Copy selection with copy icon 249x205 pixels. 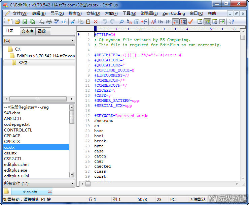[81, 22]
